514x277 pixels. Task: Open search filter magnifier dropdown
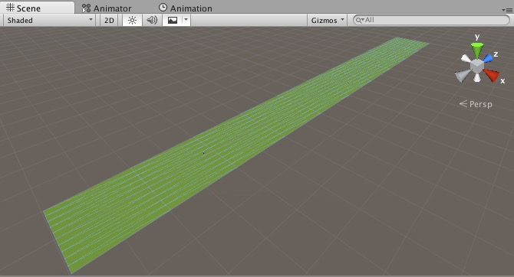tap(360, 20)
